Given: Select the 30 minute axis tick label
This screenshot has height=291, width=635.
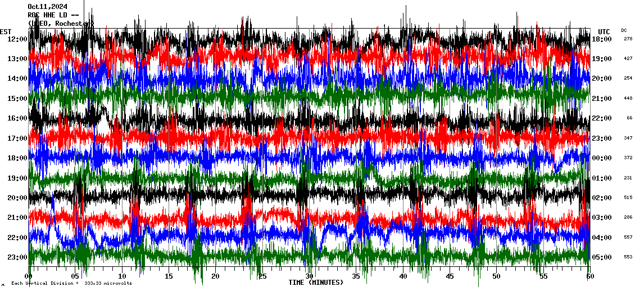Looking at the screenshot, I should (309, 276).
